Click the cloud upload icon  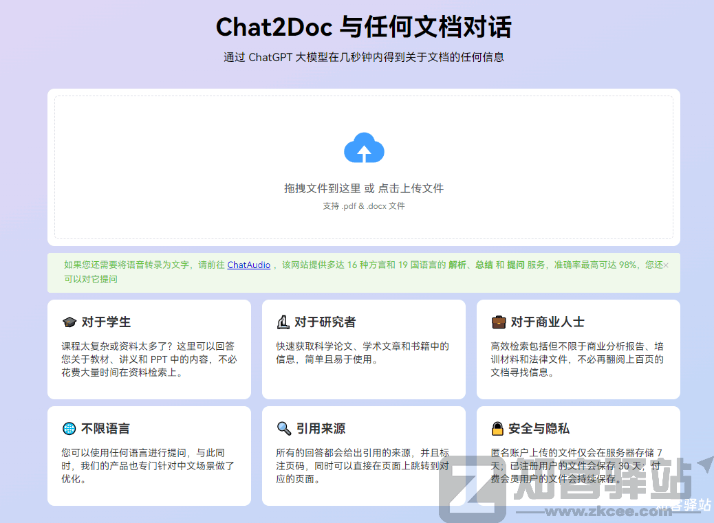pyautogui.click(x=363, y=147)
